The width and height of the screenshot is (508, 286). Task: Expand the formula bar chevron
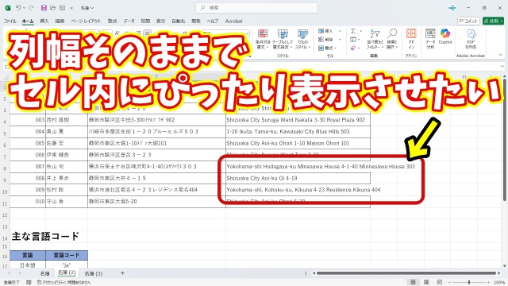click(x=502, y=67)
